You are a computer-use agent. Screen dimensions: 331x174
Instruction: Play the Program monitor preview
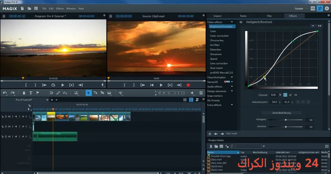[x=62, y=85]
